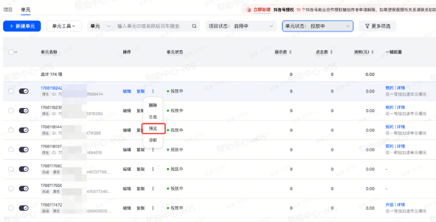Viewport: 436px width, 222px height.
Task: Turn off the switch for unit 1766118242
Action: (x=24, y=91)
